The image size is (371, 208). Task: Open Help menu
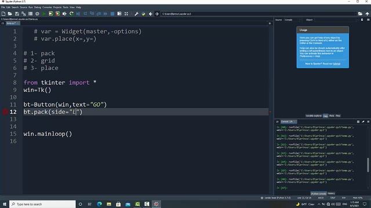tap(78, 8)
